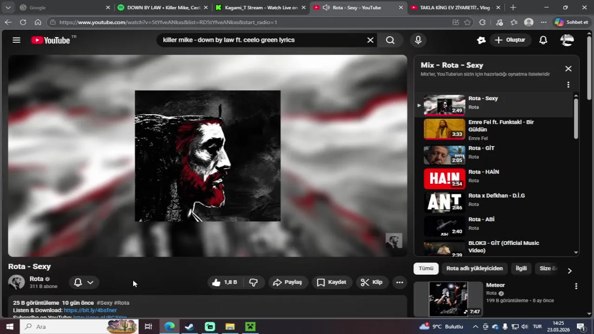Open the bit.ly/4bsfner link
This screenshot has height=334, width=594.
[90, 310]
